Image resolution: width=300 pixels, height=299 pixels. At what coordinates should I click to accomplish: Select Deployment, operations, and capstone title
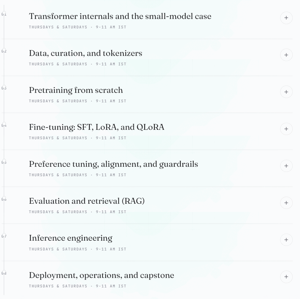[x=102, y=275]
